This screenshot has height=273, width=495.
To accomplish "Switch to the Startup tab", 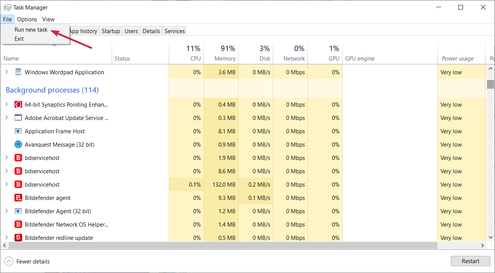I will [x=111, y=31].
